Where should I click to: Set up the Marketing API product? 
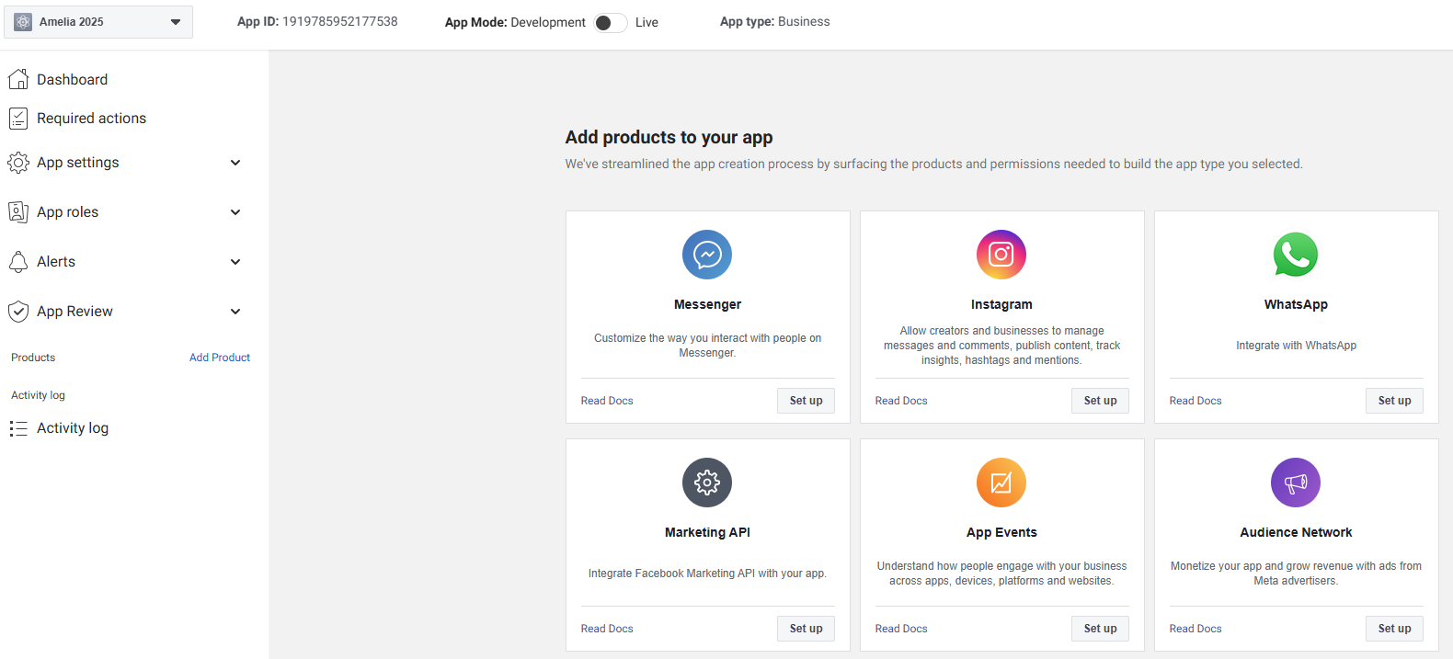pyautogui.click(x=806, y=629)
